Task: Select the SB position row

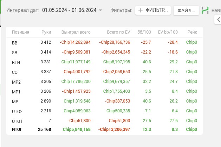Action: [104, 52]
